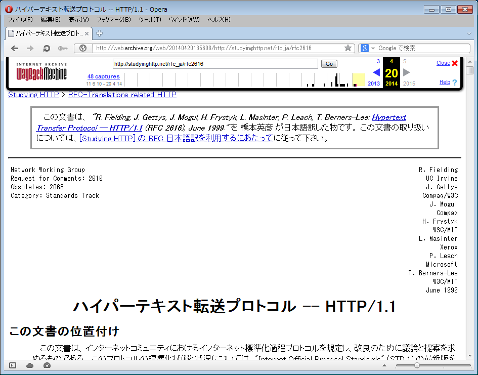Click the Wayback Go button
This screenshot has height=375, width=478.
point(329,64)
